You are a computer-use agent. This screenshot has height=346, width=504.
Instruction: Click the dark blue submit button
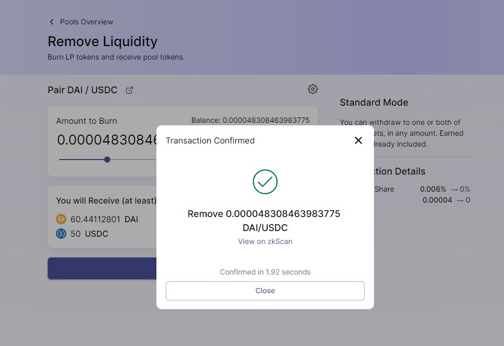click(102, 268)
